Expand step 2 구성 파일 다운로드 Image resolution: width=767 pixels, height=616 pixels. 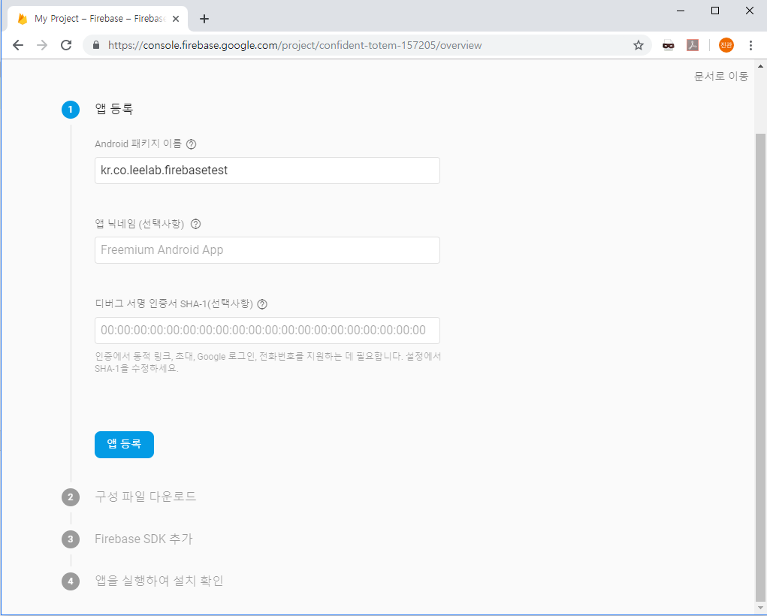point(145,497)
